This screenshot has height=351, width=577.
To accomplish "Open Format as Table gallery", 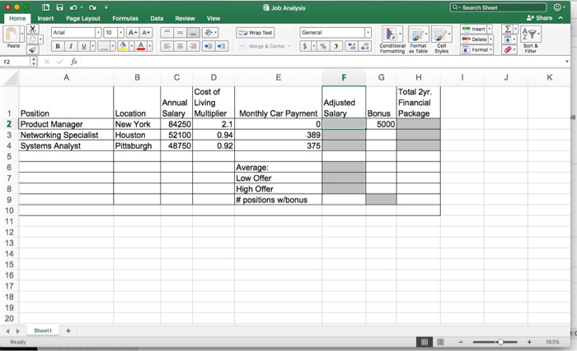I will tap(418, 39).
